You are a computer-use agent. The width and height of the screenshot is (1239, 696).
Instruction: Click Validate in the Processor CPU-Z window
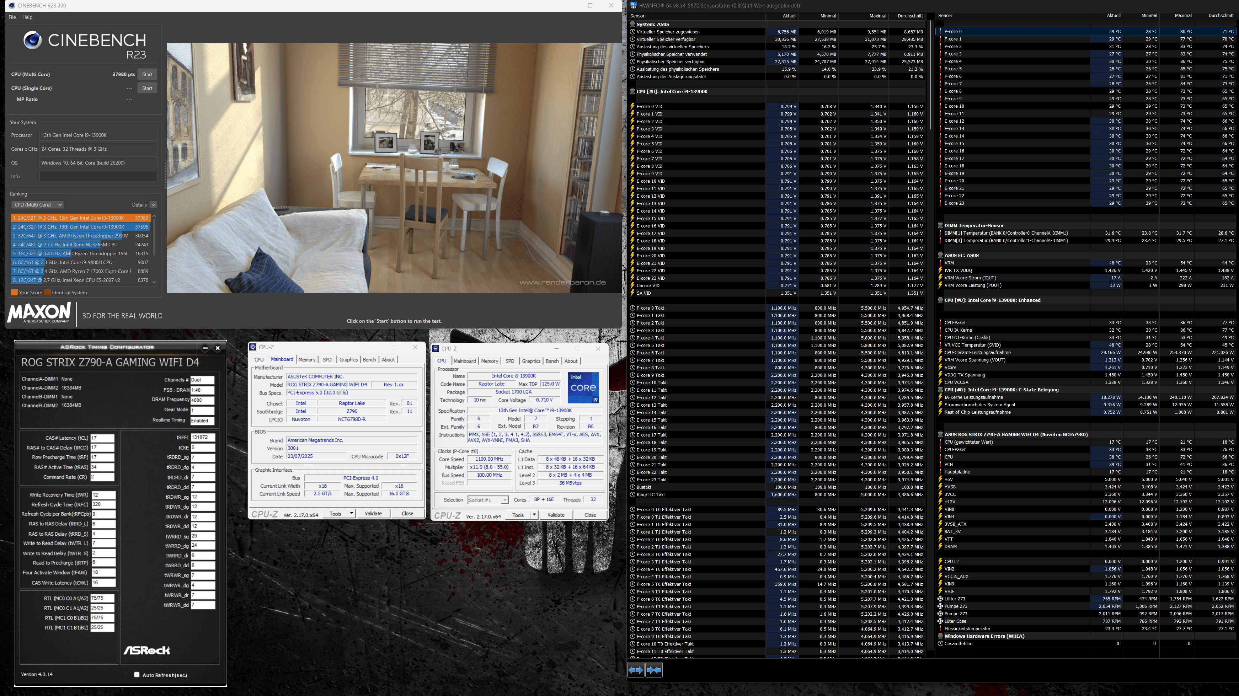[556, 515]
